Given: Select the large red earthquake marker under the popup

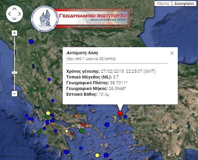Looking at the screenshot, I should coord(120,113).
